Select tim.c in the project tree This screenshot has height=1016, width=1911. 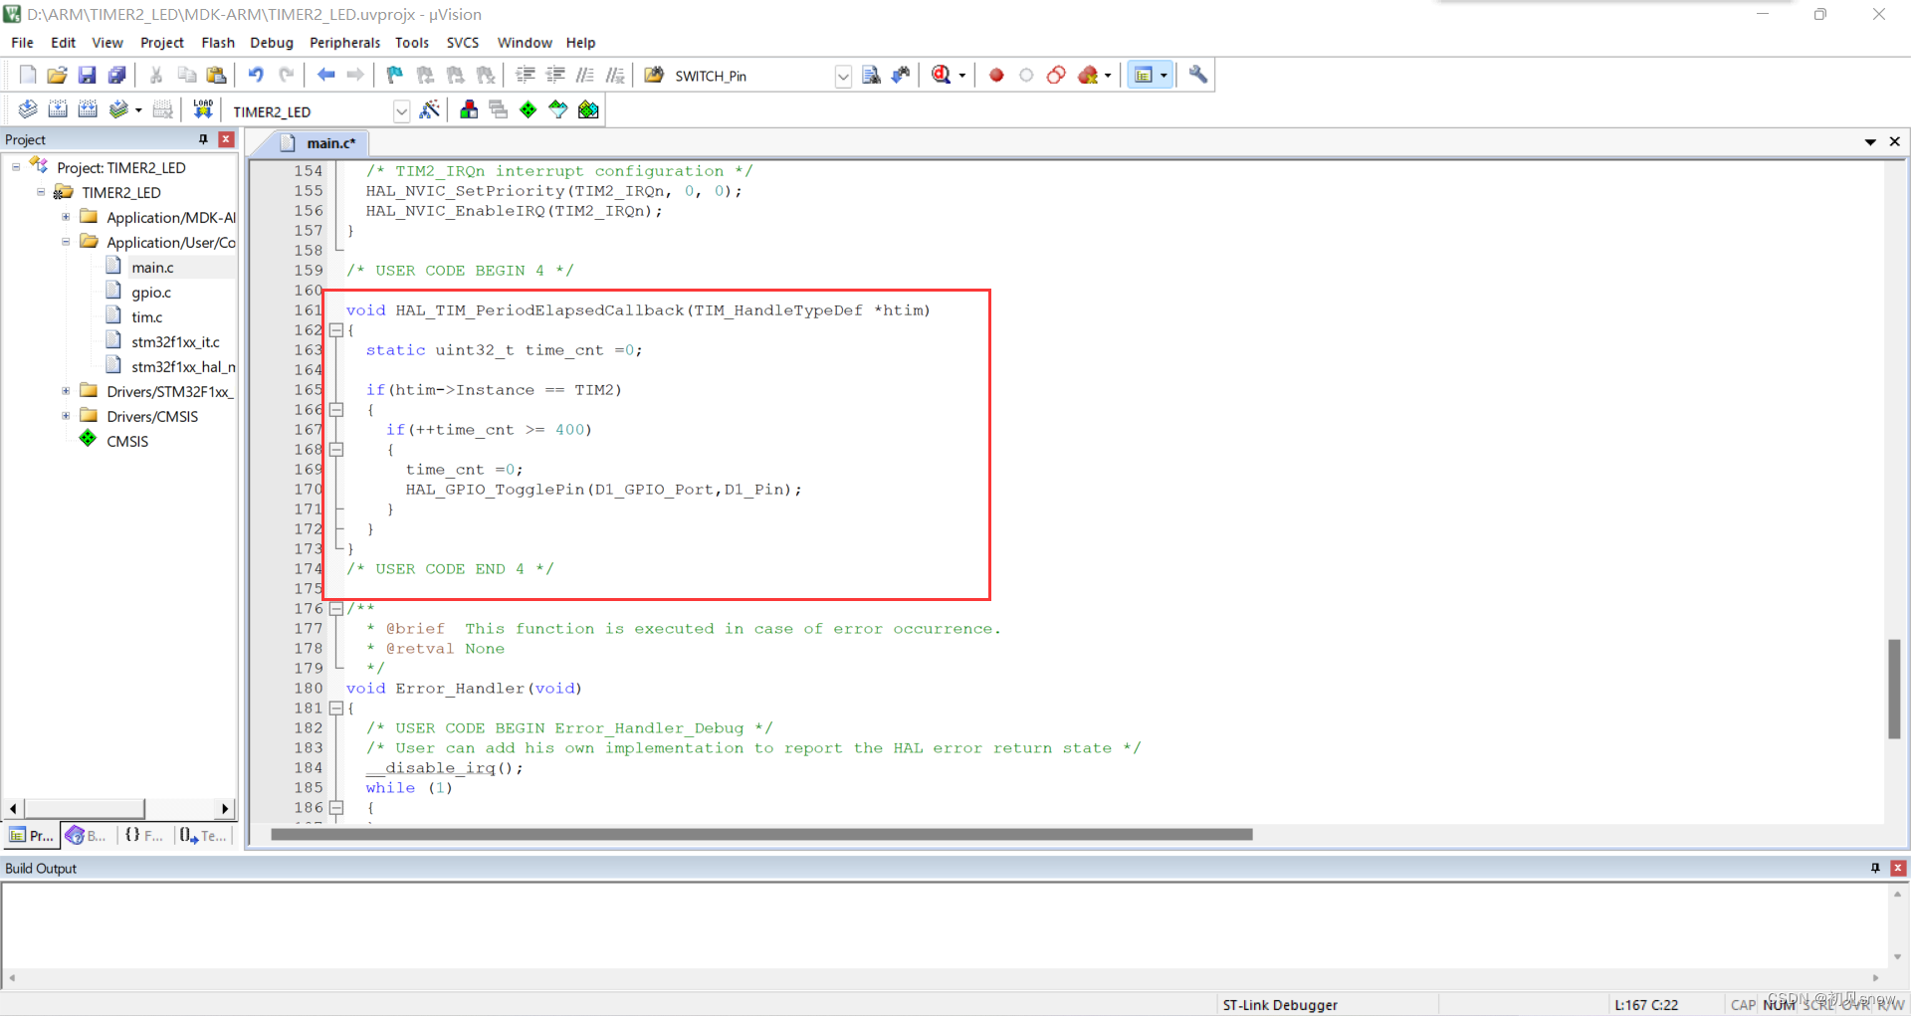(146, 317)
